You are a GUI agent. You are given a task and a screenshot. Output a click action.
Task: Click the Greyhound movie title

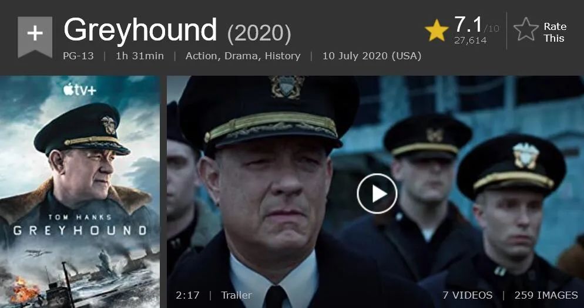pyautogui.click(x=140, y=30)
